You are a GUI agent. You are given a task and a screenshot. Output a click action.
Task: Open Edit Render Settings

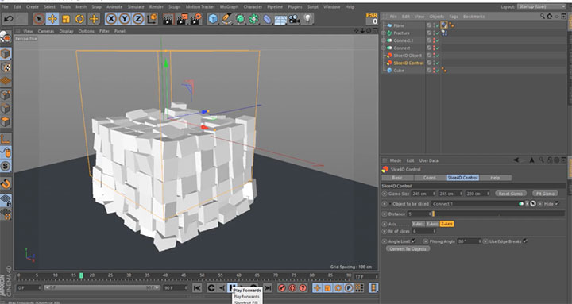[x=195, y=19]
